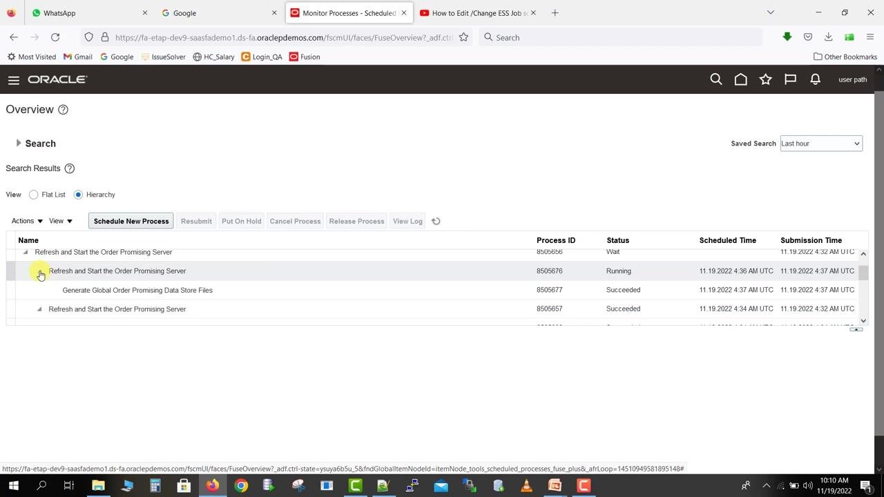The height and width of the screenshot is (497, 884).
Task: Click the Put On Hold button
Action: tap(241, 221)
